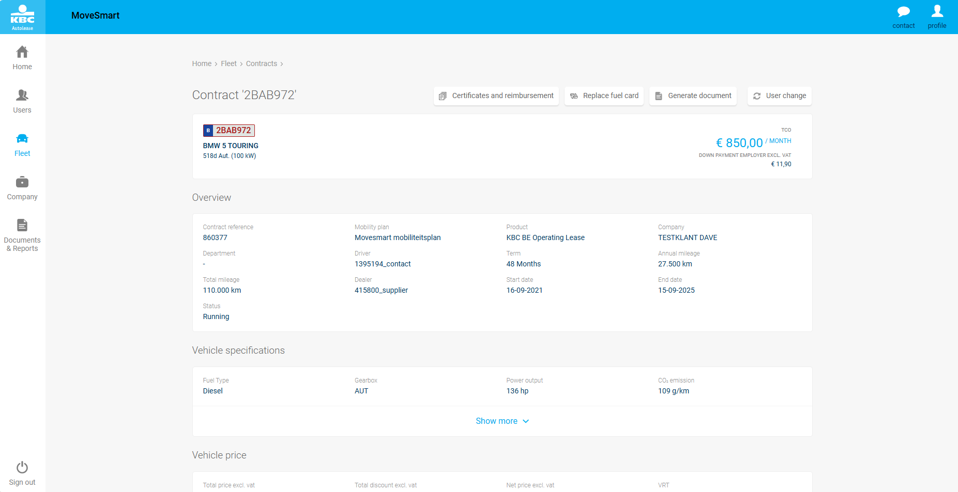Screen dimensions: 958x492
Task: Click AUT gearbox value
Action: (361, 391)
